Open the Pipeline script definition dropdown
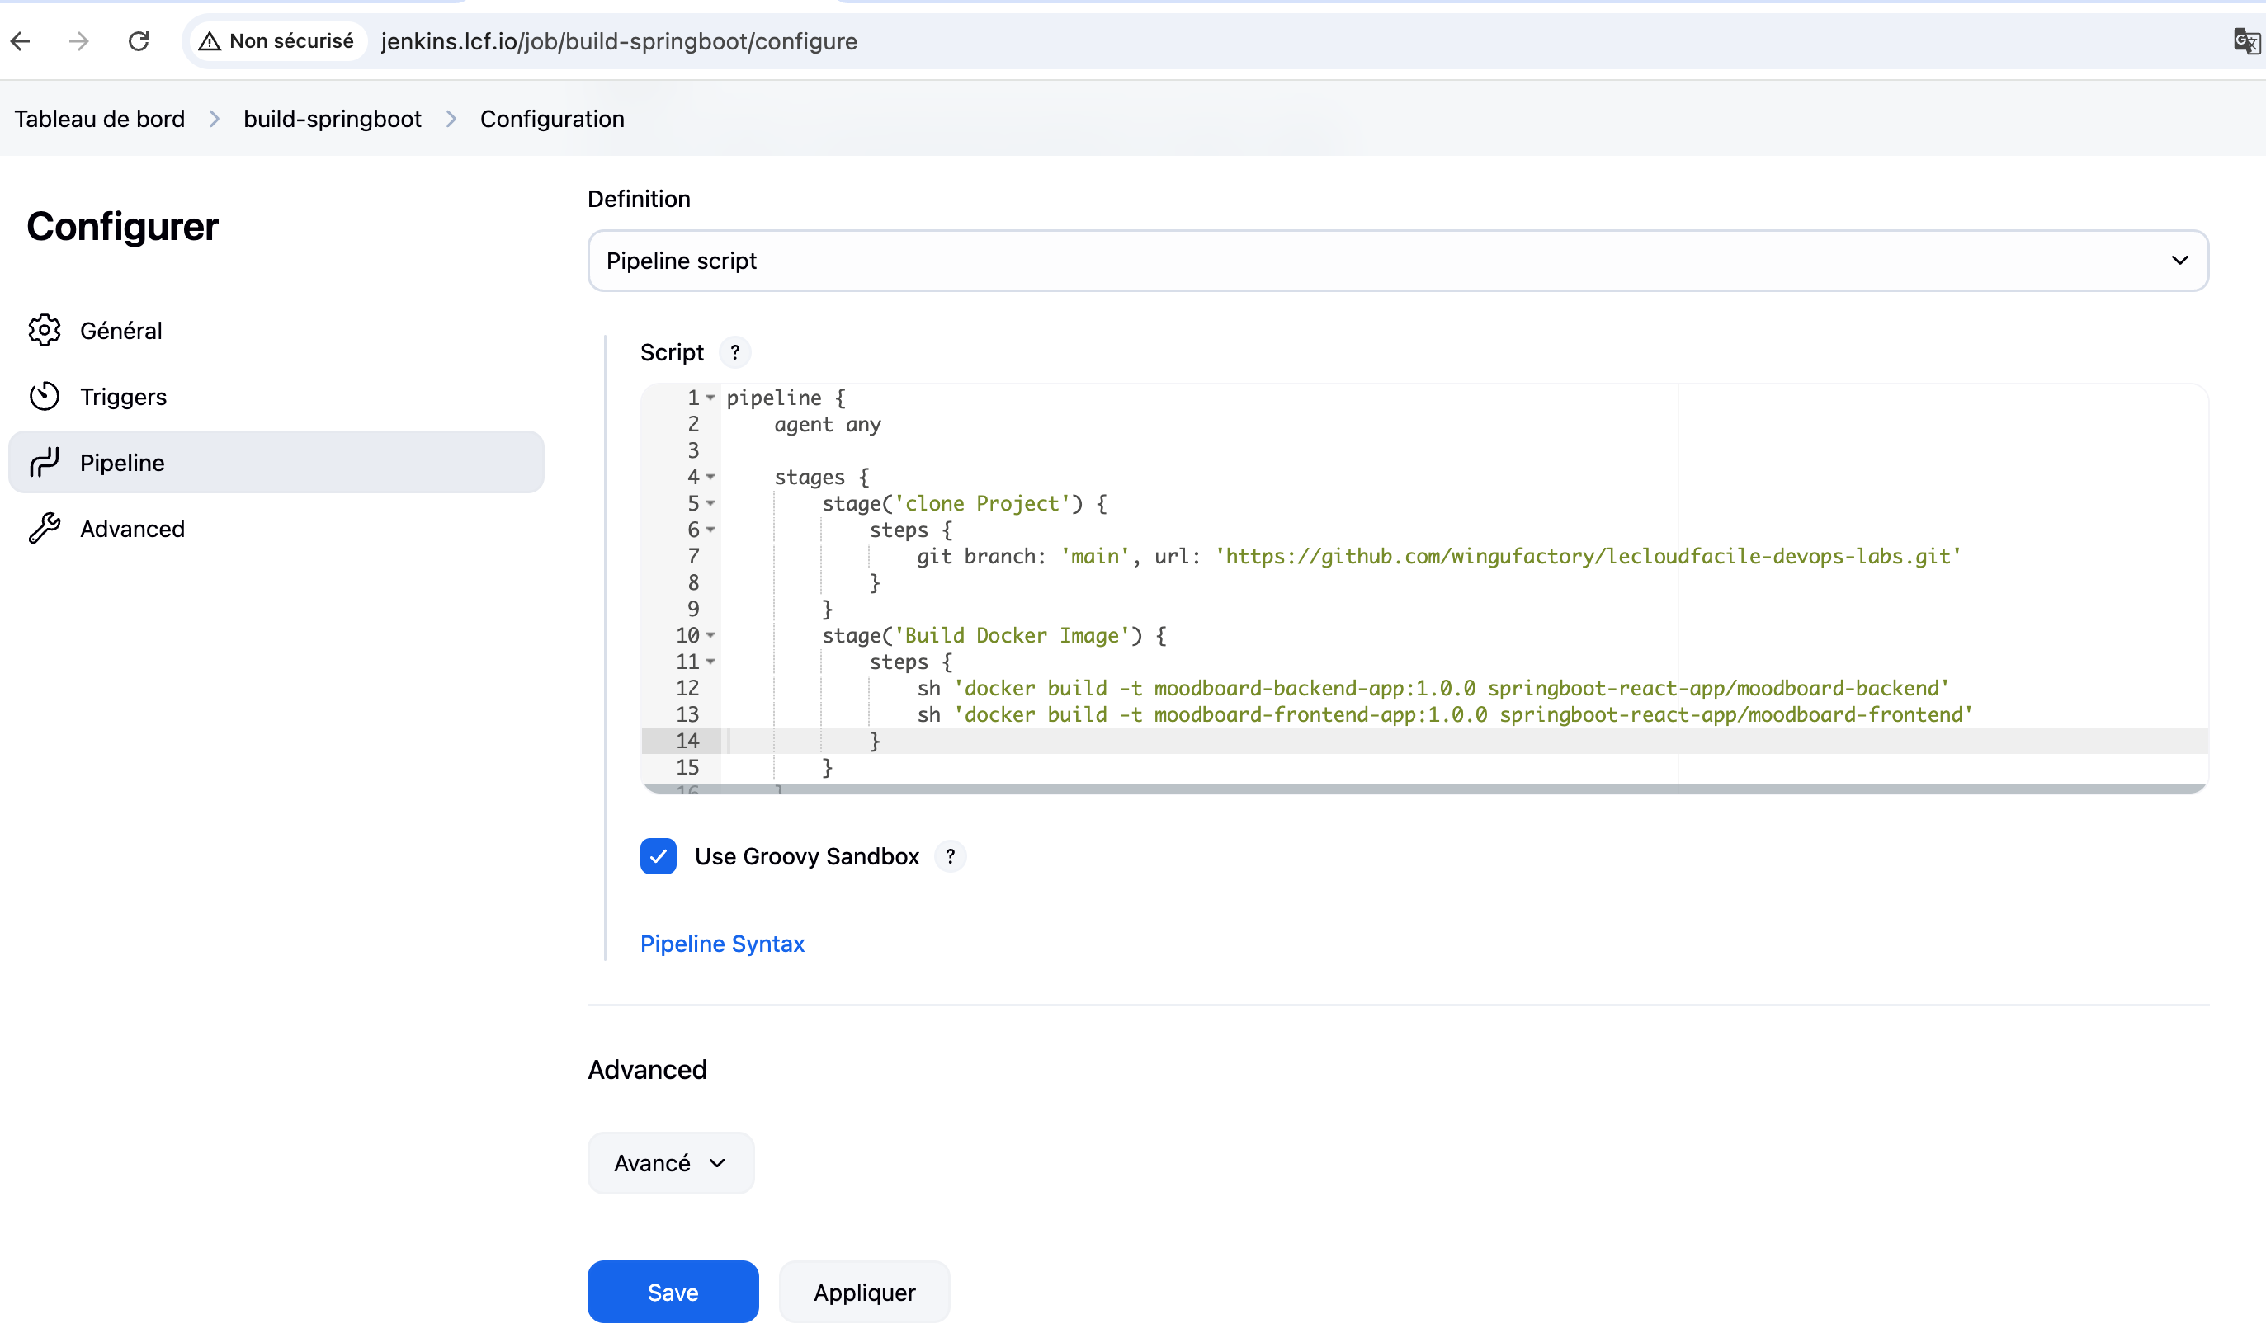The height and width of the screenshot is (1333, 2266). coord(1397,261)
